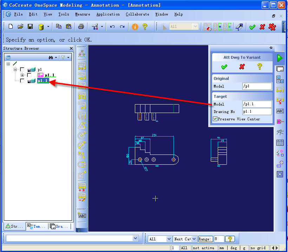
Task: Collapse the root tree node
Action: pyautogui.click(x=8, y=64)
